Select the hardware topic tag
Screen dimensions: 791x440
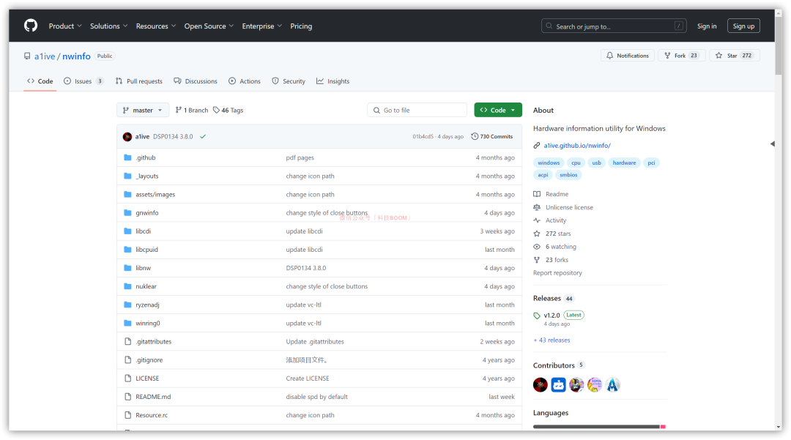[x=624, y=163]
